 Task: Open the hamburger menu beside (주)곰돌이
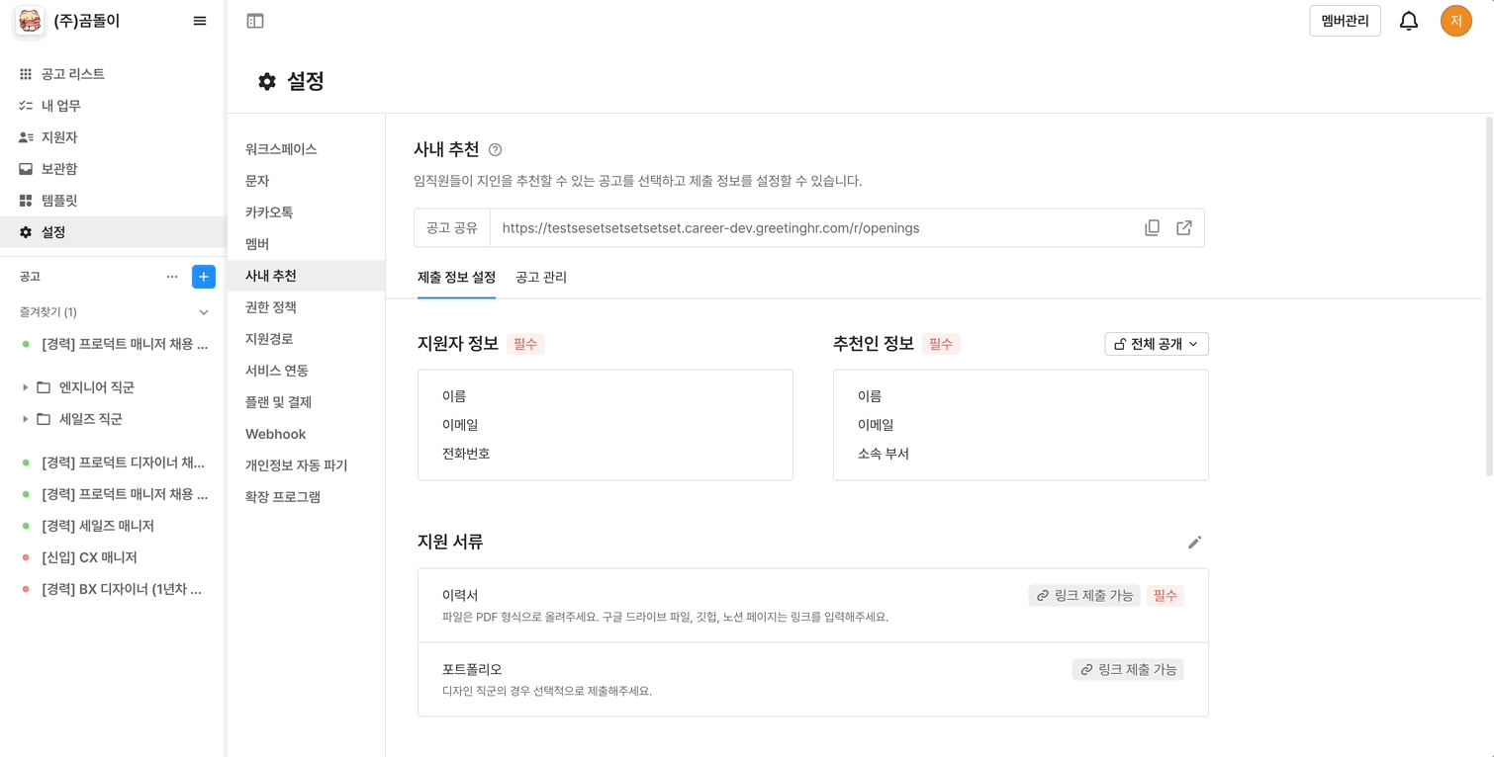pyautogui.click(x=200, y=21)
